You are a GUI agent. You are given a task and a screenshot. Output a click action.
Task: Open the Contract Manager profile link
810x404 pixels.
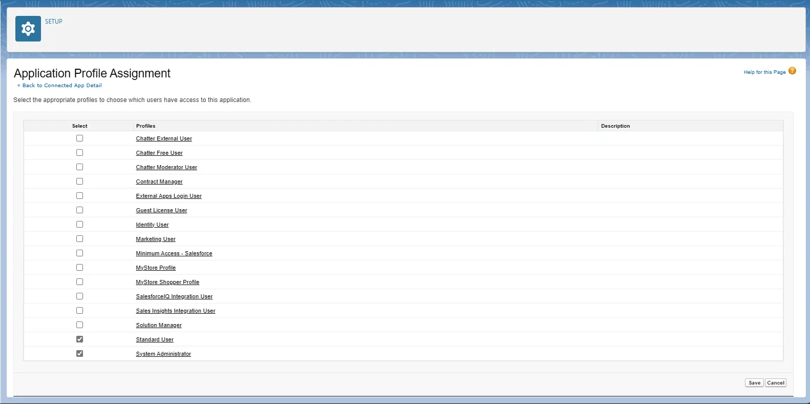point(159,181)
